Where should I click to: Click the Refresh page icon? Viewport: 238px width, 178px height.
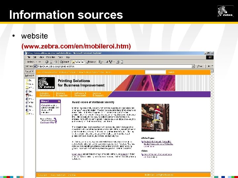[51, 62]
